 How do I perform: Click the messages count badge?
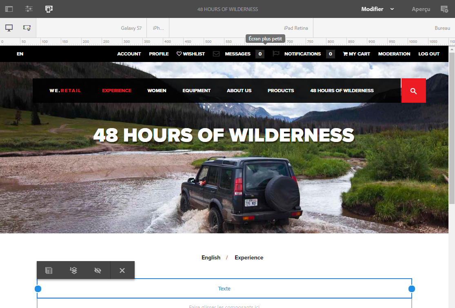260,54
